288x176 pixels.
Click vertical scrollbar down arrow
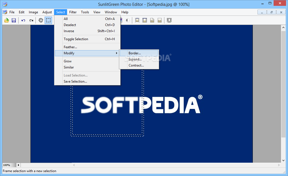coord(283,160)
